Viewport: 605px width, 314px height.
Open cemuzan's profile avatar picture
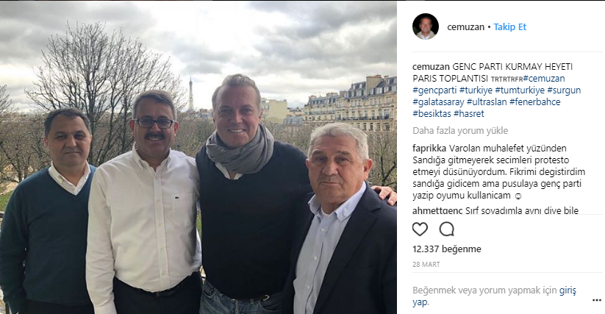[426, 26]
